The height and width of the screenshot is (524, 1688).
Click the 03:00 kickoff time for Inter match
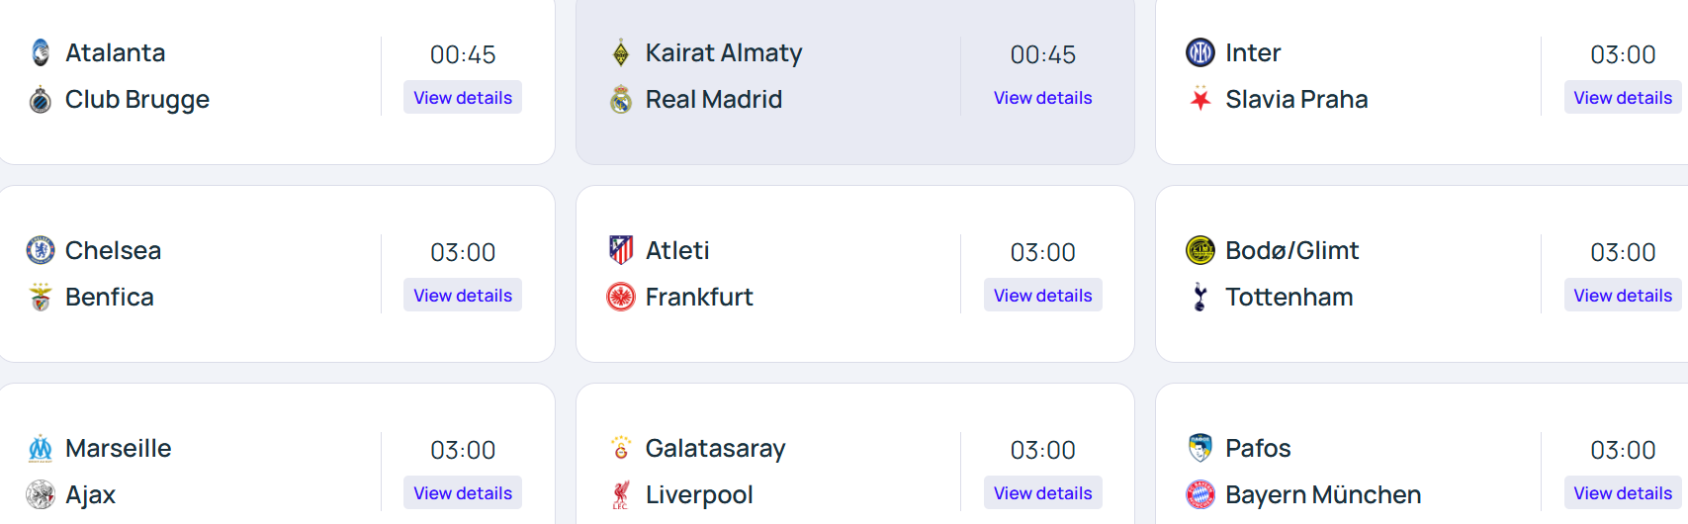point(1623,54)
